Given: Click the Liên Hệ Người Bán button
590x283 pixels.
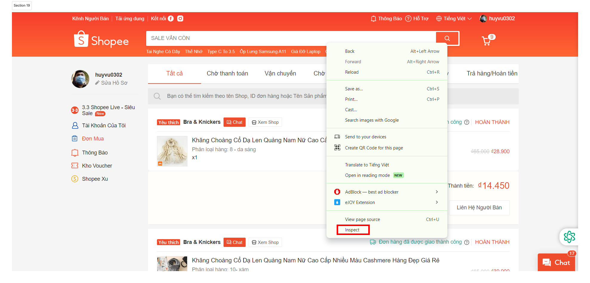Looking at the screenshot, I should 479,208.
